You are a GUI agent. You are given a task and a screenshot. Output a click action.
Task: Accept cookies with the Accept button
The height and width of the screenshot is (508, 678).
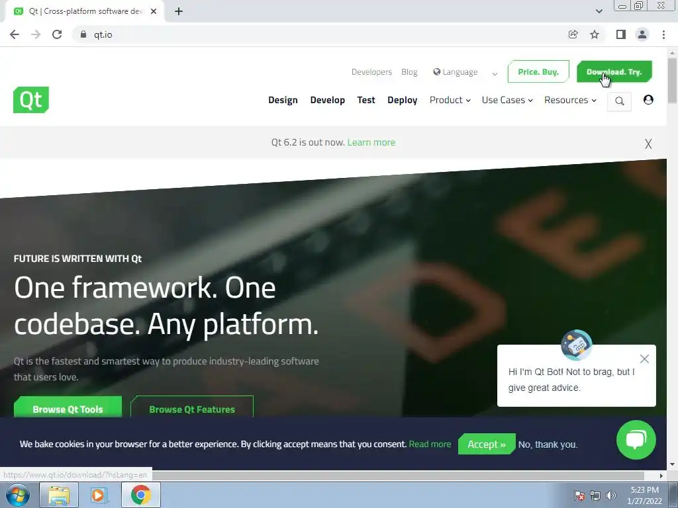click(x=487, y=444)
